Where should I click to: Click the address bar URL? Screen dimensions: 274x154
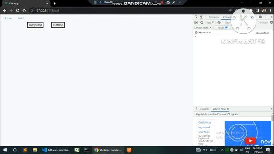pyautogui.click(x=47, y=10)
